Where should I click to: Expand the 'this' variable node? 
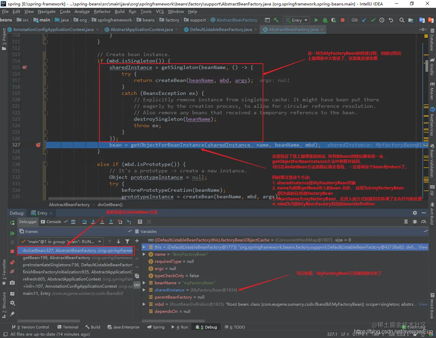[144, 247]
